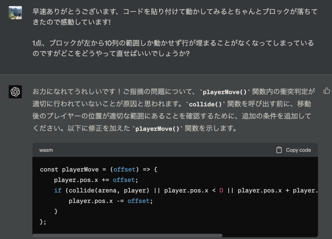This screenshot has height=239, width=332.
Task: Click the user's profile photo avatar
Action: pyautogui.click(x=15, y=13)
